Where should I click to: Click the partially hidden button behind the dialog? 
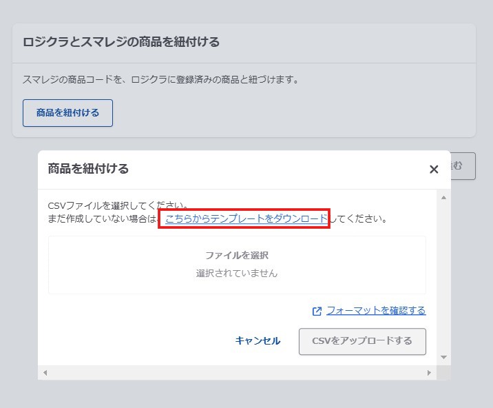pyautogui.click(x=463, y=166)
